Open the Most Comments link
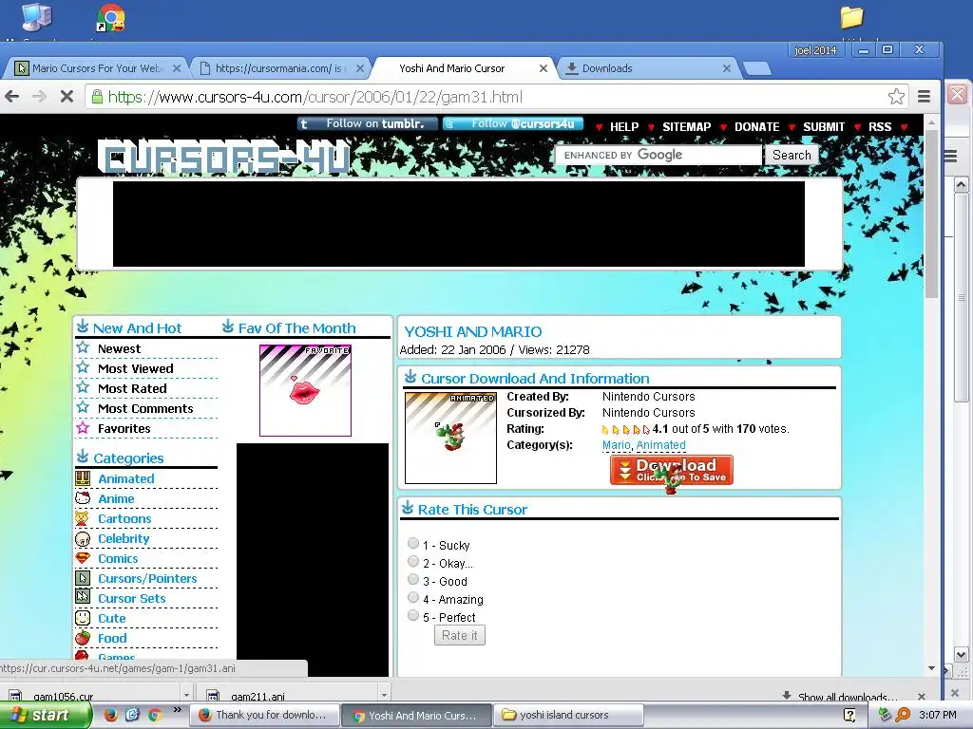Viewport: 973px width, 729px height. click(x=145, y=408)
